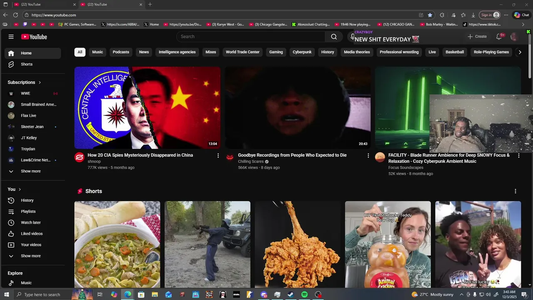Open Law&Crime Network subscription
The width and height of the screenshot is (533, 300).
click(33, 160)
